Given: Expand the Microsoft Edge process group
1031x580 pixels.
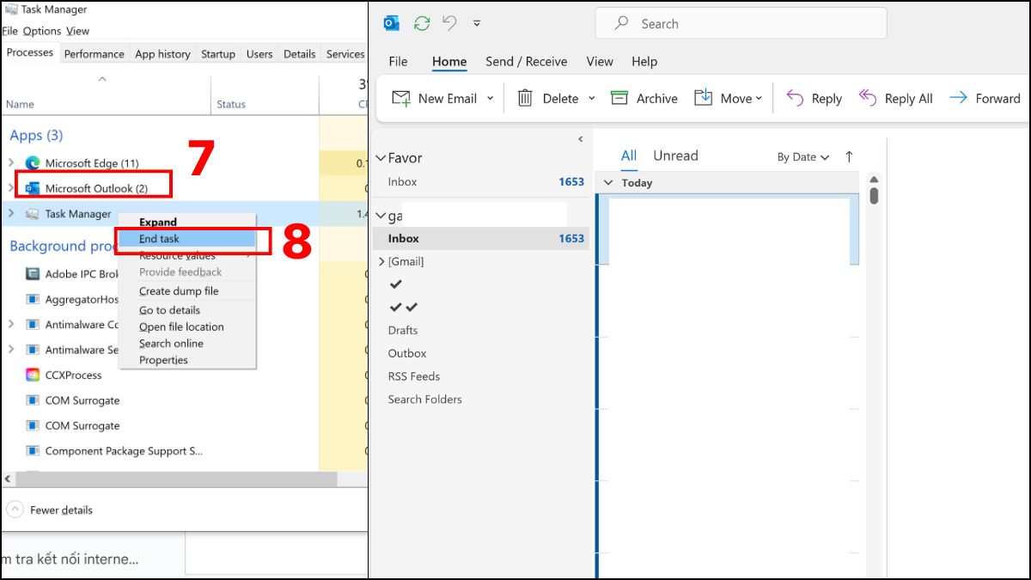Looking at the screenshot, I should tap(12, 163).
